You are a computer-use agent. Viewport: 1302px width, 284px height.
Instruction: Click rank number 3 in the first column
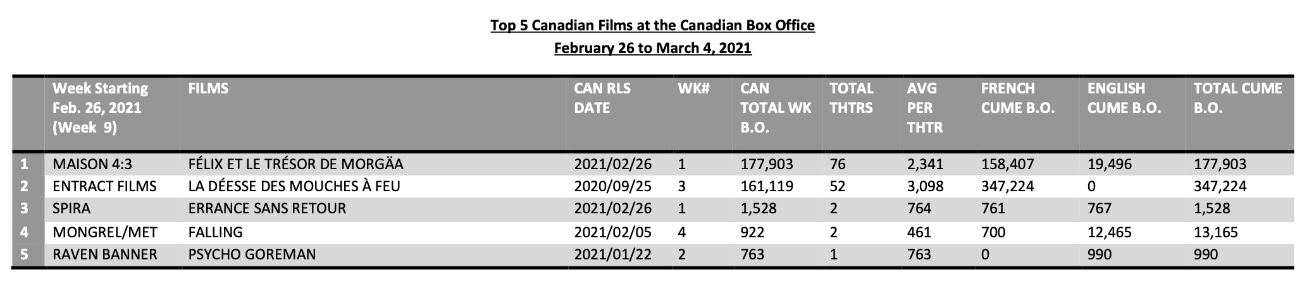click(x=24, y=209)
